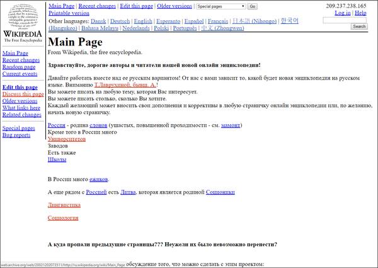Click the Go button
Screen dimensions: 378x268
(253, 6)
